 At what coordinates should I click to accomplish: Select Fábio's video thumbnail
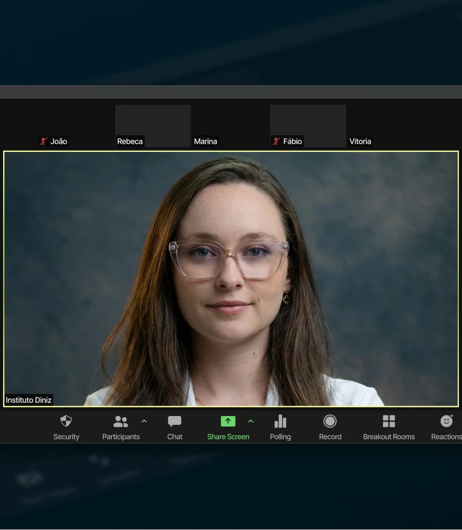pyautogui.click(x=308, y=125)
